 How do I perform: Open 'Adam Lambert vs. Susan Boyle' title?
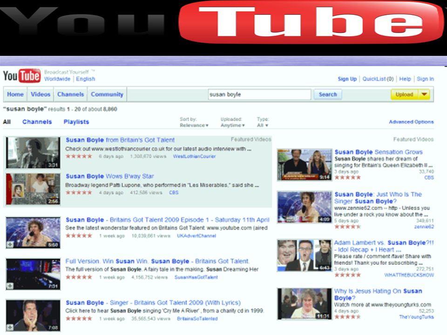point(384,246)
